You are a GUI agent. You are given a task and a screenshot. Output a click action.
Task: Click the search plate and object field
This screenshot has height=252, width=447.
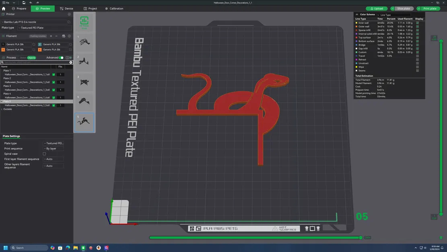coord(36,62)
